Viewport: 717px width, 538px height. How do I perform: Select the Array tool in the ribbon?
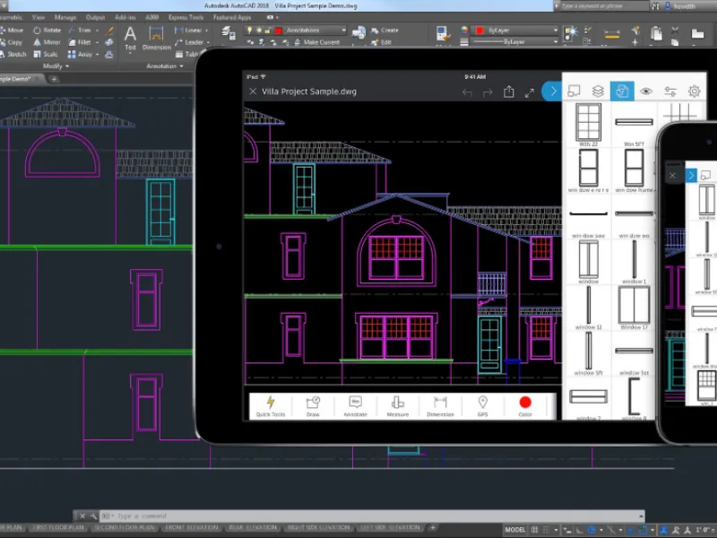coord(80,54)
